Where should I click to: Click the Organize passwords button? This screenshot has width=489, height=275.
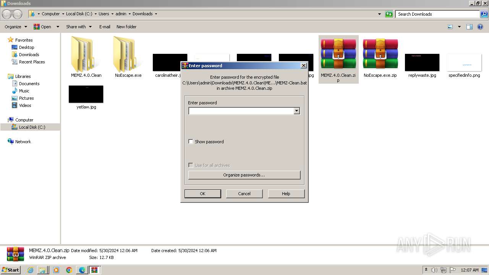click(x=244, y=175)
